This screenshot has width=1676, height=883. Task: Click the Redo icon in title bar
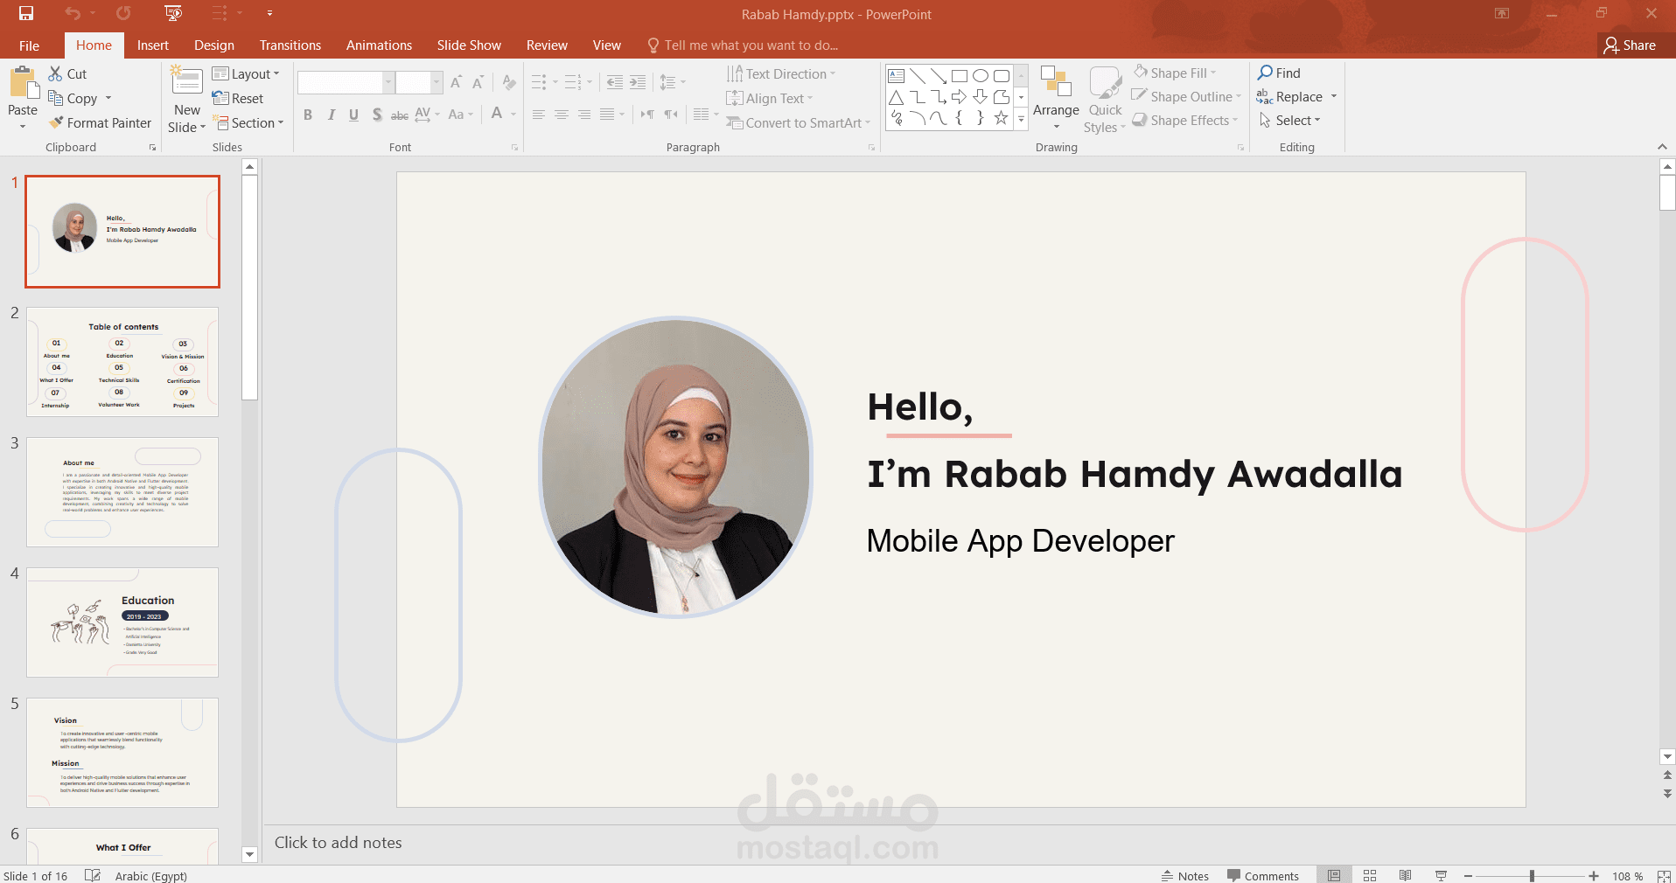click(123, 13)
